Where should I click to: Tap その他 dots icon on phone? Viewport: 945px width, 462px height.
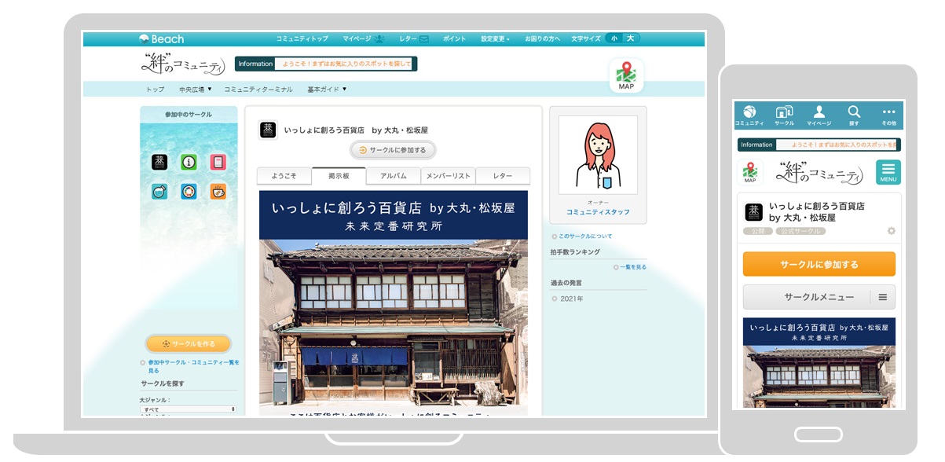(x=888, y=115)
